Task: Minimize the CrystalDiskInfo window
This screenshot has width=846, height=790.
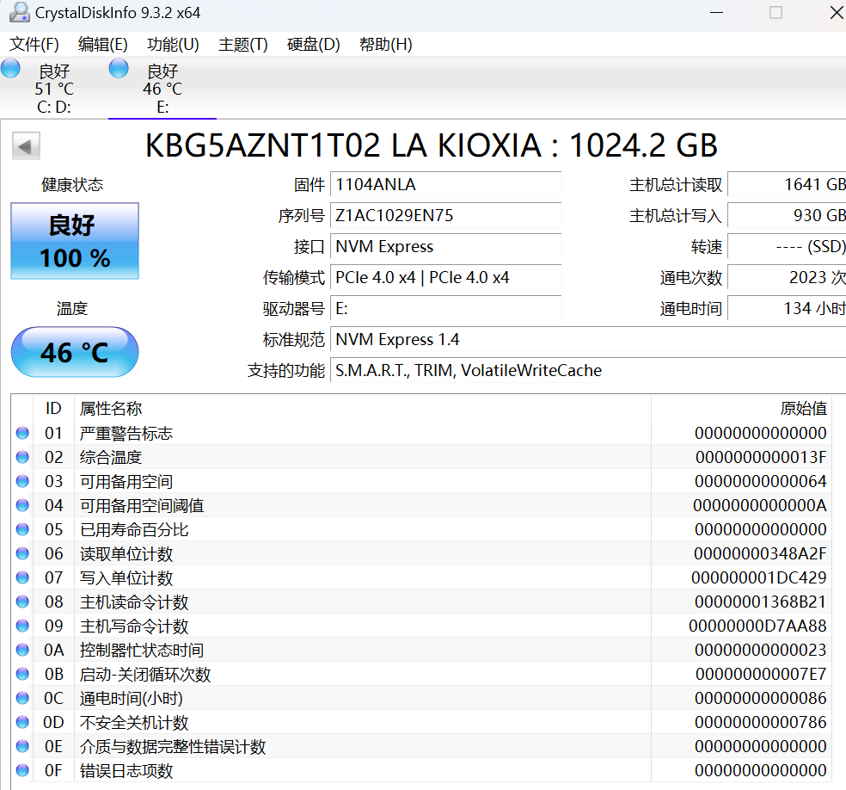Action: pyautogui.click(x=716, y=12)
